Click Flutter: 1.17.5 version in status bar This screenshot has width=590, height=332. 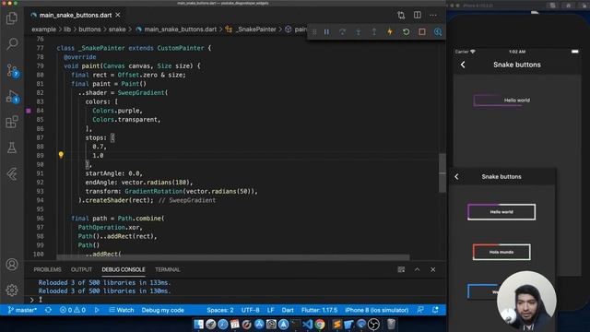tap(319, 310)
